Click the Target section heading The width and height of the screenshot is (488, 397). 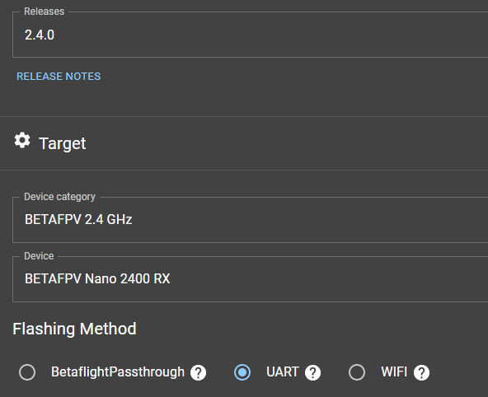pyautogui.click(x=63, y=143)
